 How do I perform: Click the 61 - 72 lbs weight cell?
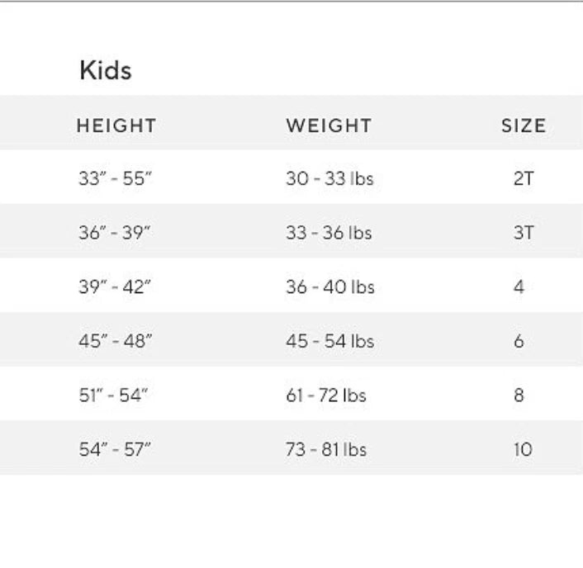pos(326,395)
